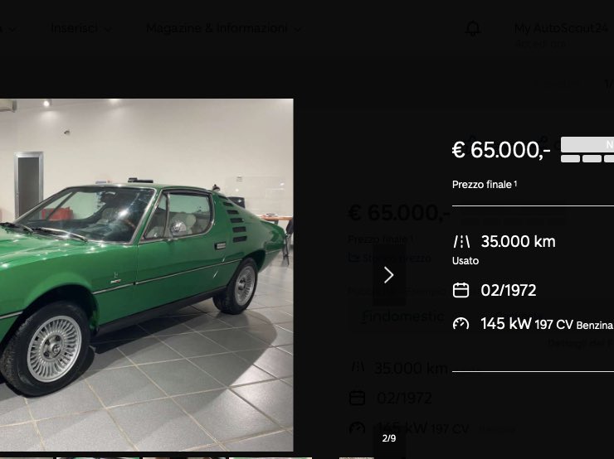Viewport: 614px width, 459px height.
Task: Click the dimmed calendar icon in the background panel
Action: pos(357,398)
